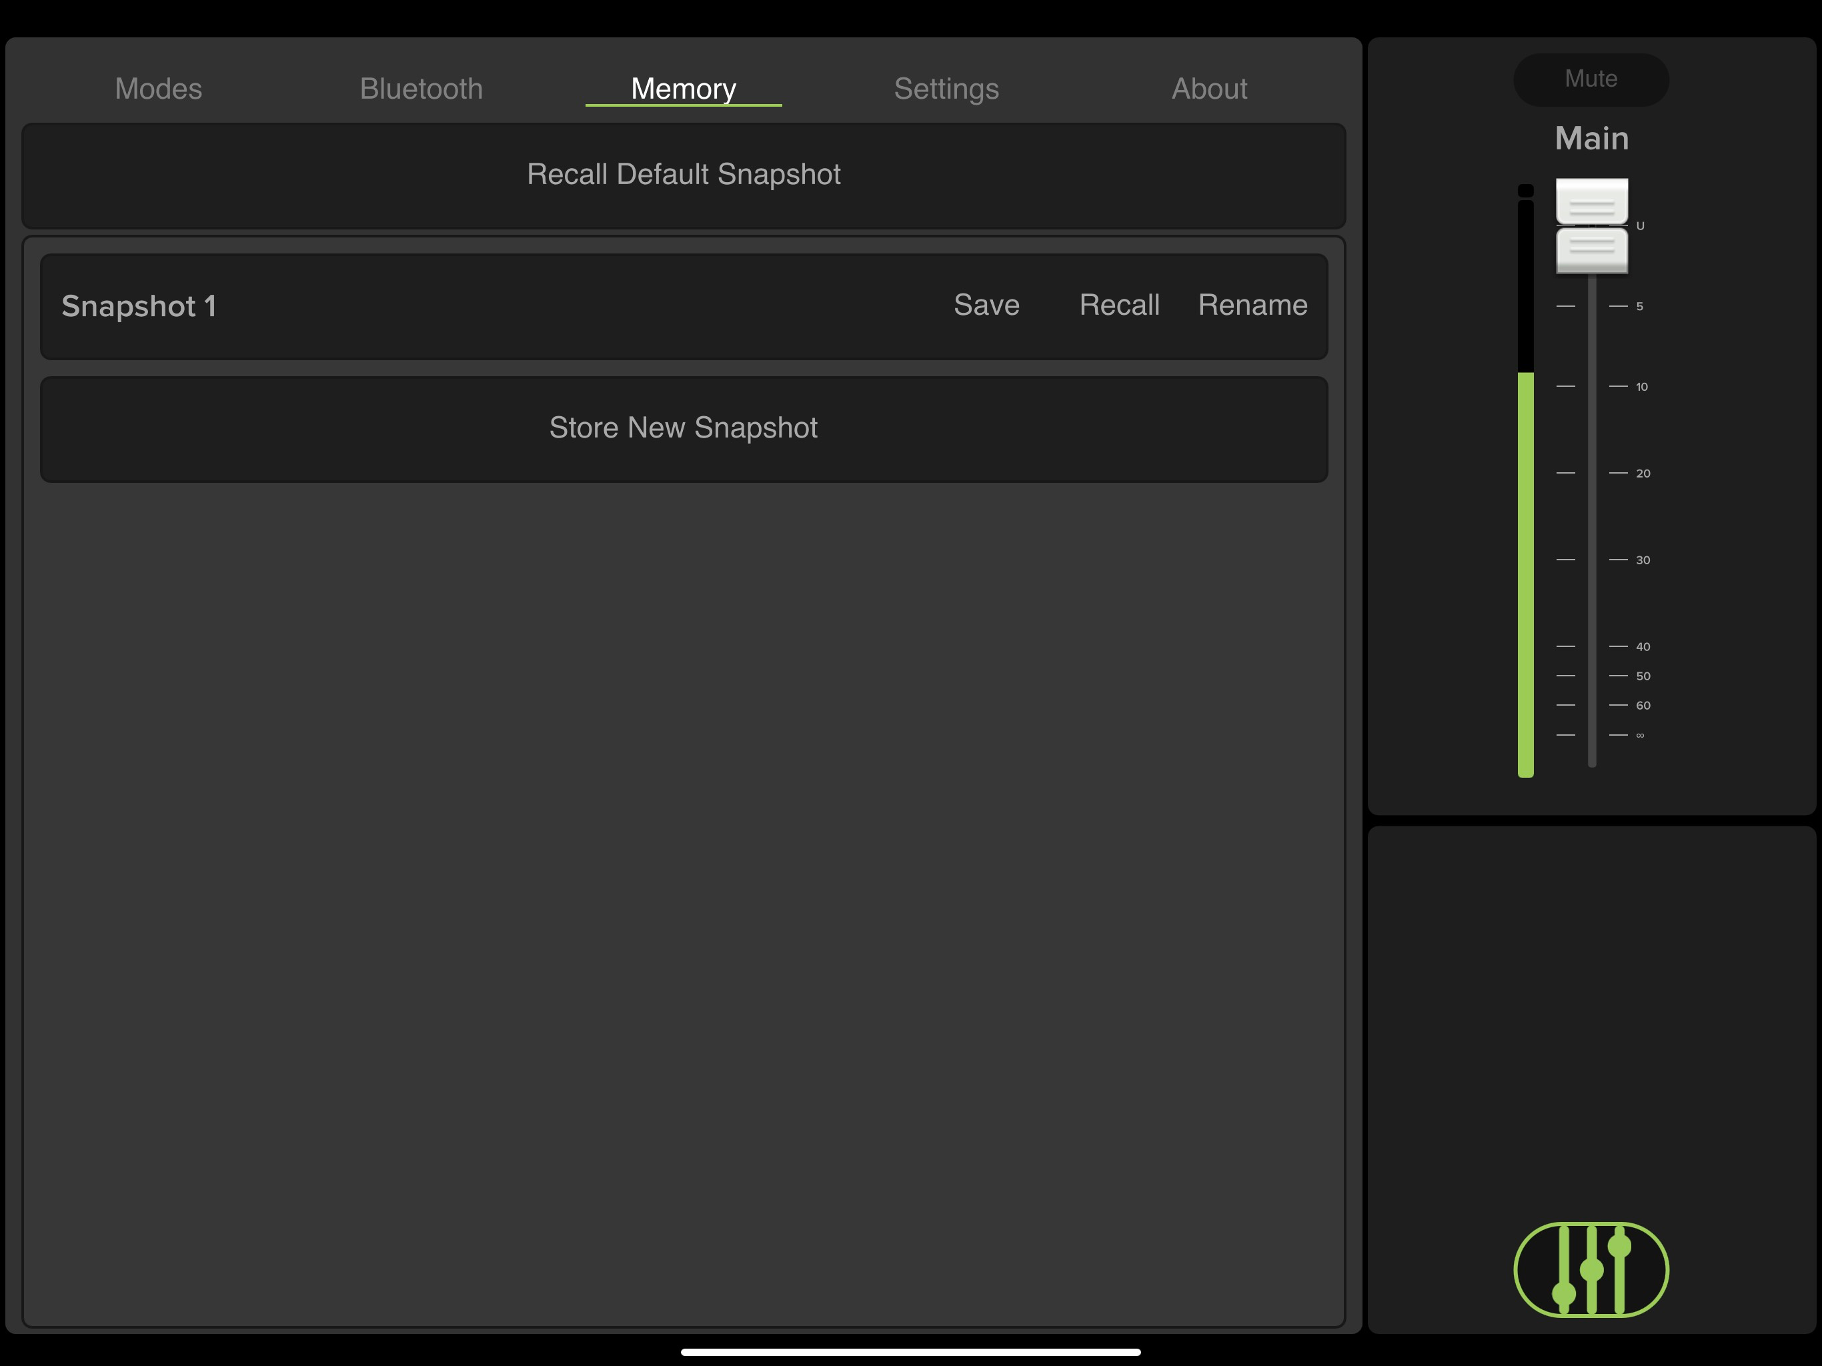Rename Snapshot 1
The height and width of the screenshot is (1366, 1822).
[x=1252, y=305]
